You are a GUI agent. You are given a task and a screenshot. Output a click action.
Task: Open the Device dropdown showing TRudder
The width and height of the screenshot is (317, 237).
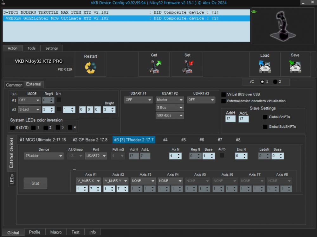[x=43, y=156]
